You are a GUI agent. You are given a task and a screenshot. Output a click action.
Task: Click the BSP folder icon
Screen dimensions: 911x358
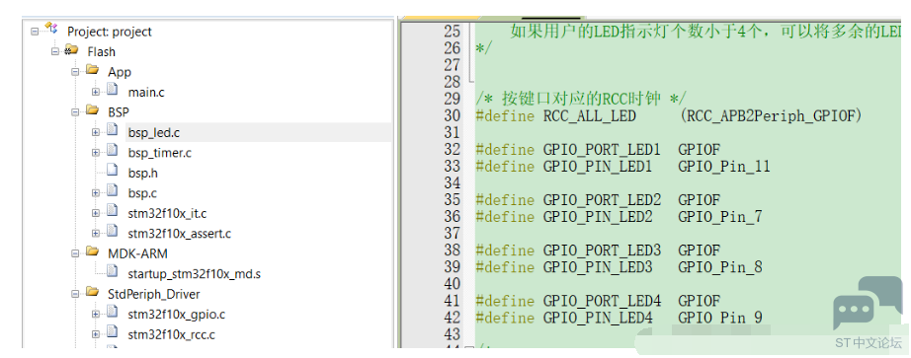click(x=92, y=110)
